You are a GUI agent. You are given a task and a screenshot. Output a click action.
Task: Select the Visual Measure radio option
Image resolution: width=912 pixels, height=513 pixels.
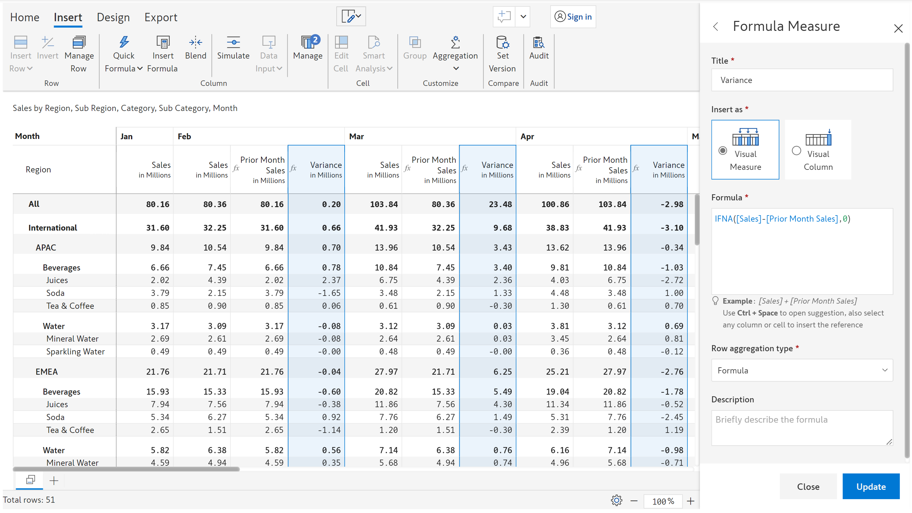(722, 151)
